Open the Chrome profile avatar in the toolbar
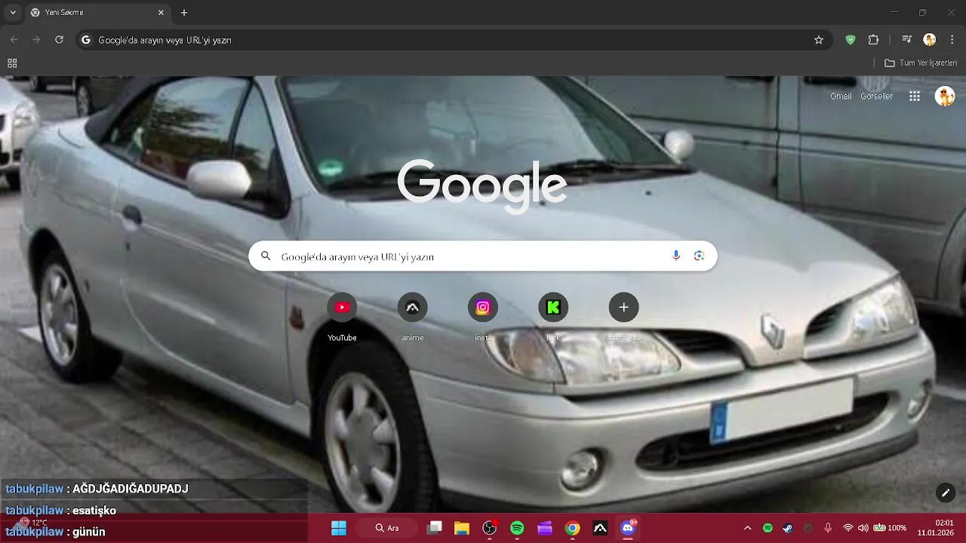966x543 pixels. [930, 40]
